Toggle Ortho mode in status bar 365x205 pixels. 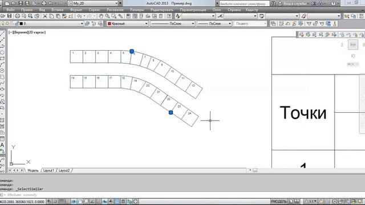(67, 202)
